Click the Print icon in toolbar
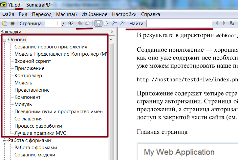Viewport: 238px width, 160px height. click(x=12, y=23)
